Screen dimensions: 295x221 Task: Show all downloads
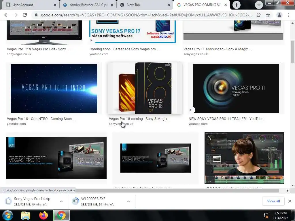[273, 201]
